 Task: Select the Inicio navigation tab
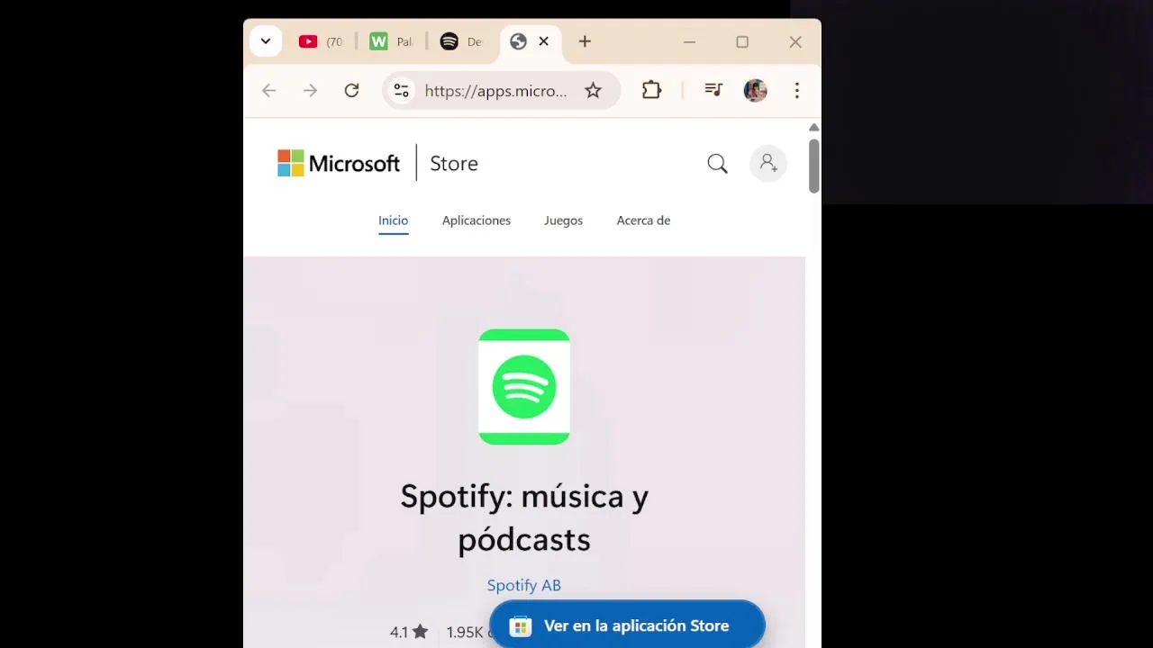pos(393,220)
